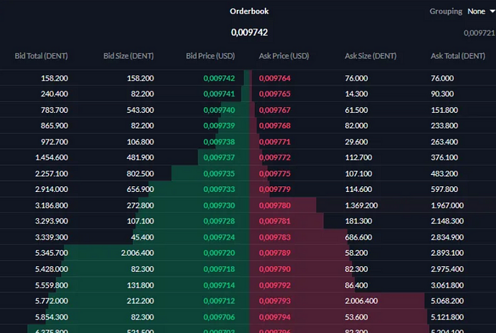
Task: Select bid price 0,009740
Action: (219, 110)
